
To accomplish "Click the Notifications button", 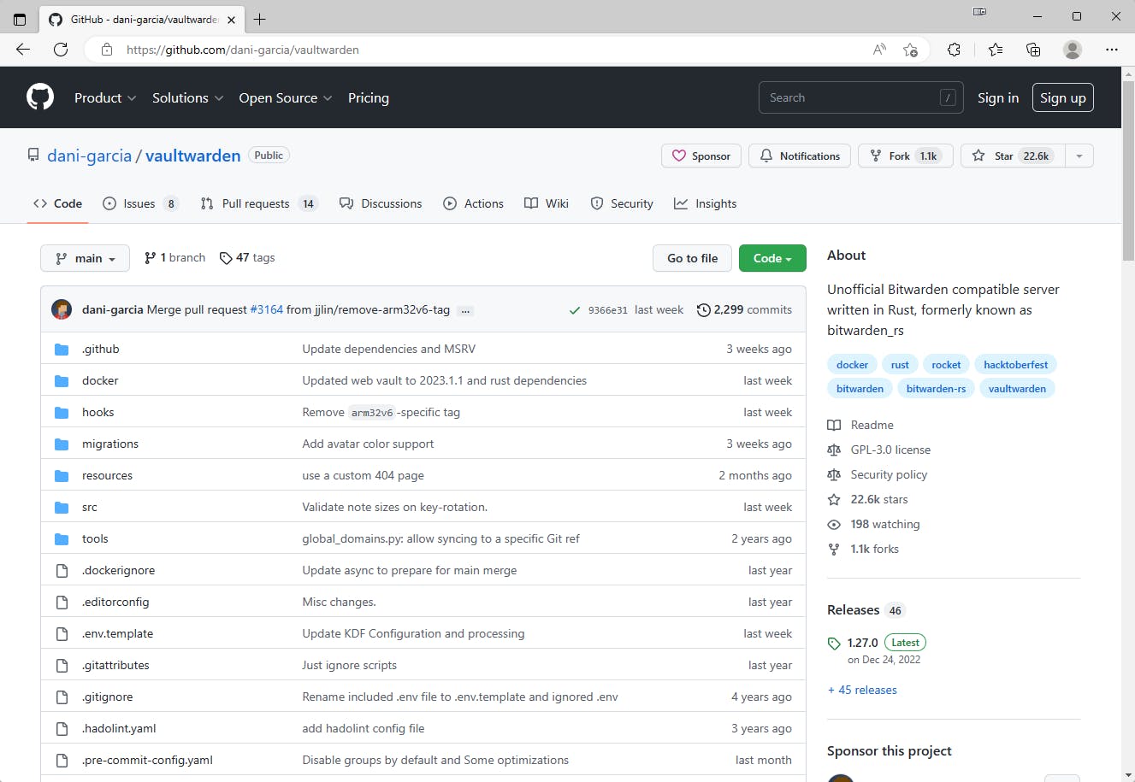I will [800, 156].
